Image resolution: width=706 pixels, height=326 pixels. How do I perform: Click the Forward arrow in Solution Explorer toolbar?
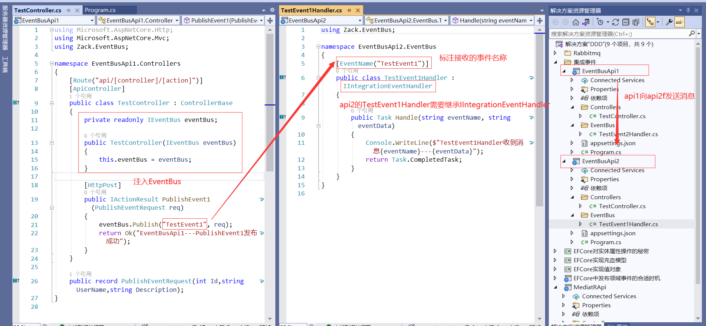(565, 22)
